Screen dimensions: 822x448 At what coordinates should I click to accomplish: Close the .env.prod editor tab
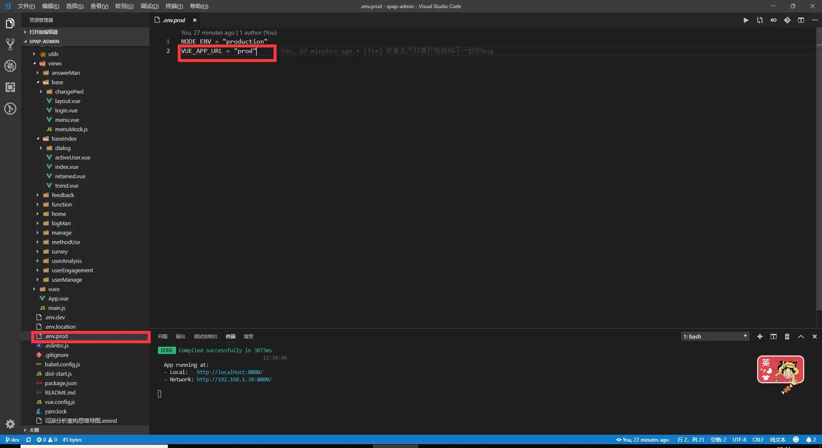coord(195,20)
